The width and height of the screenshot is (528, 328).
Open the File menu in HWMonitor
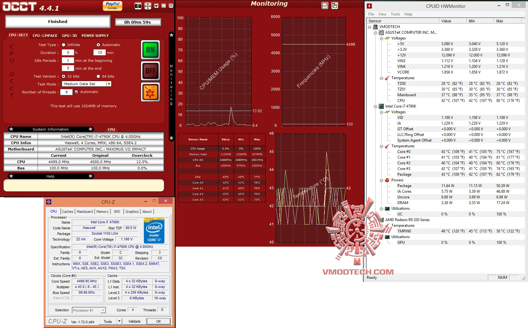click(371, 14)
